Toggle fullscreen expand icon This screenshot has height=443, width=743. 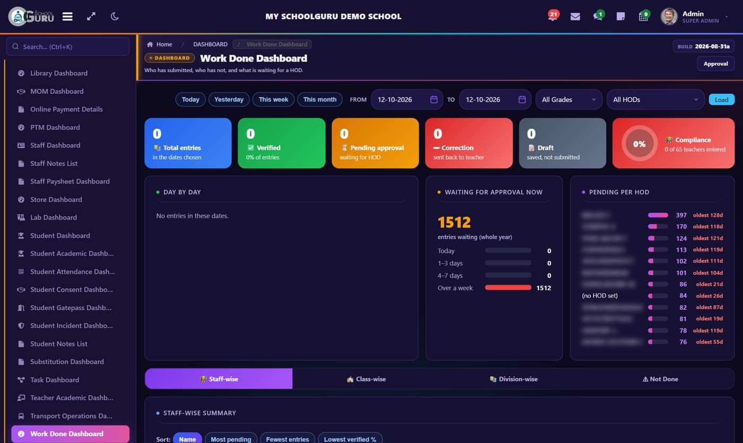(91, 16)
